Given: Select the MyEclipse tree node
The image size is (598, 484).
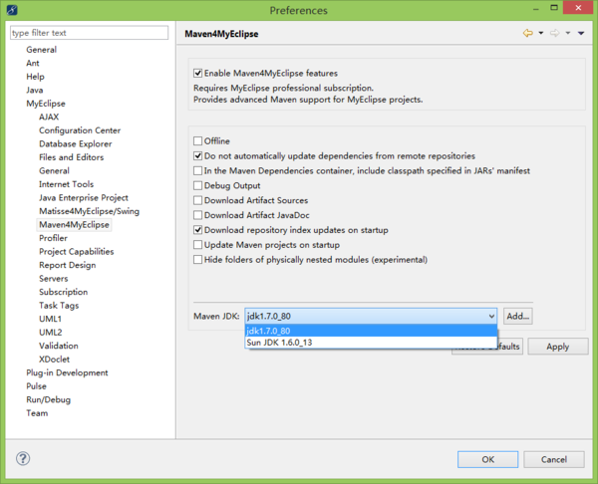Looking at the screenshot, I should click(x=46, y=104).
